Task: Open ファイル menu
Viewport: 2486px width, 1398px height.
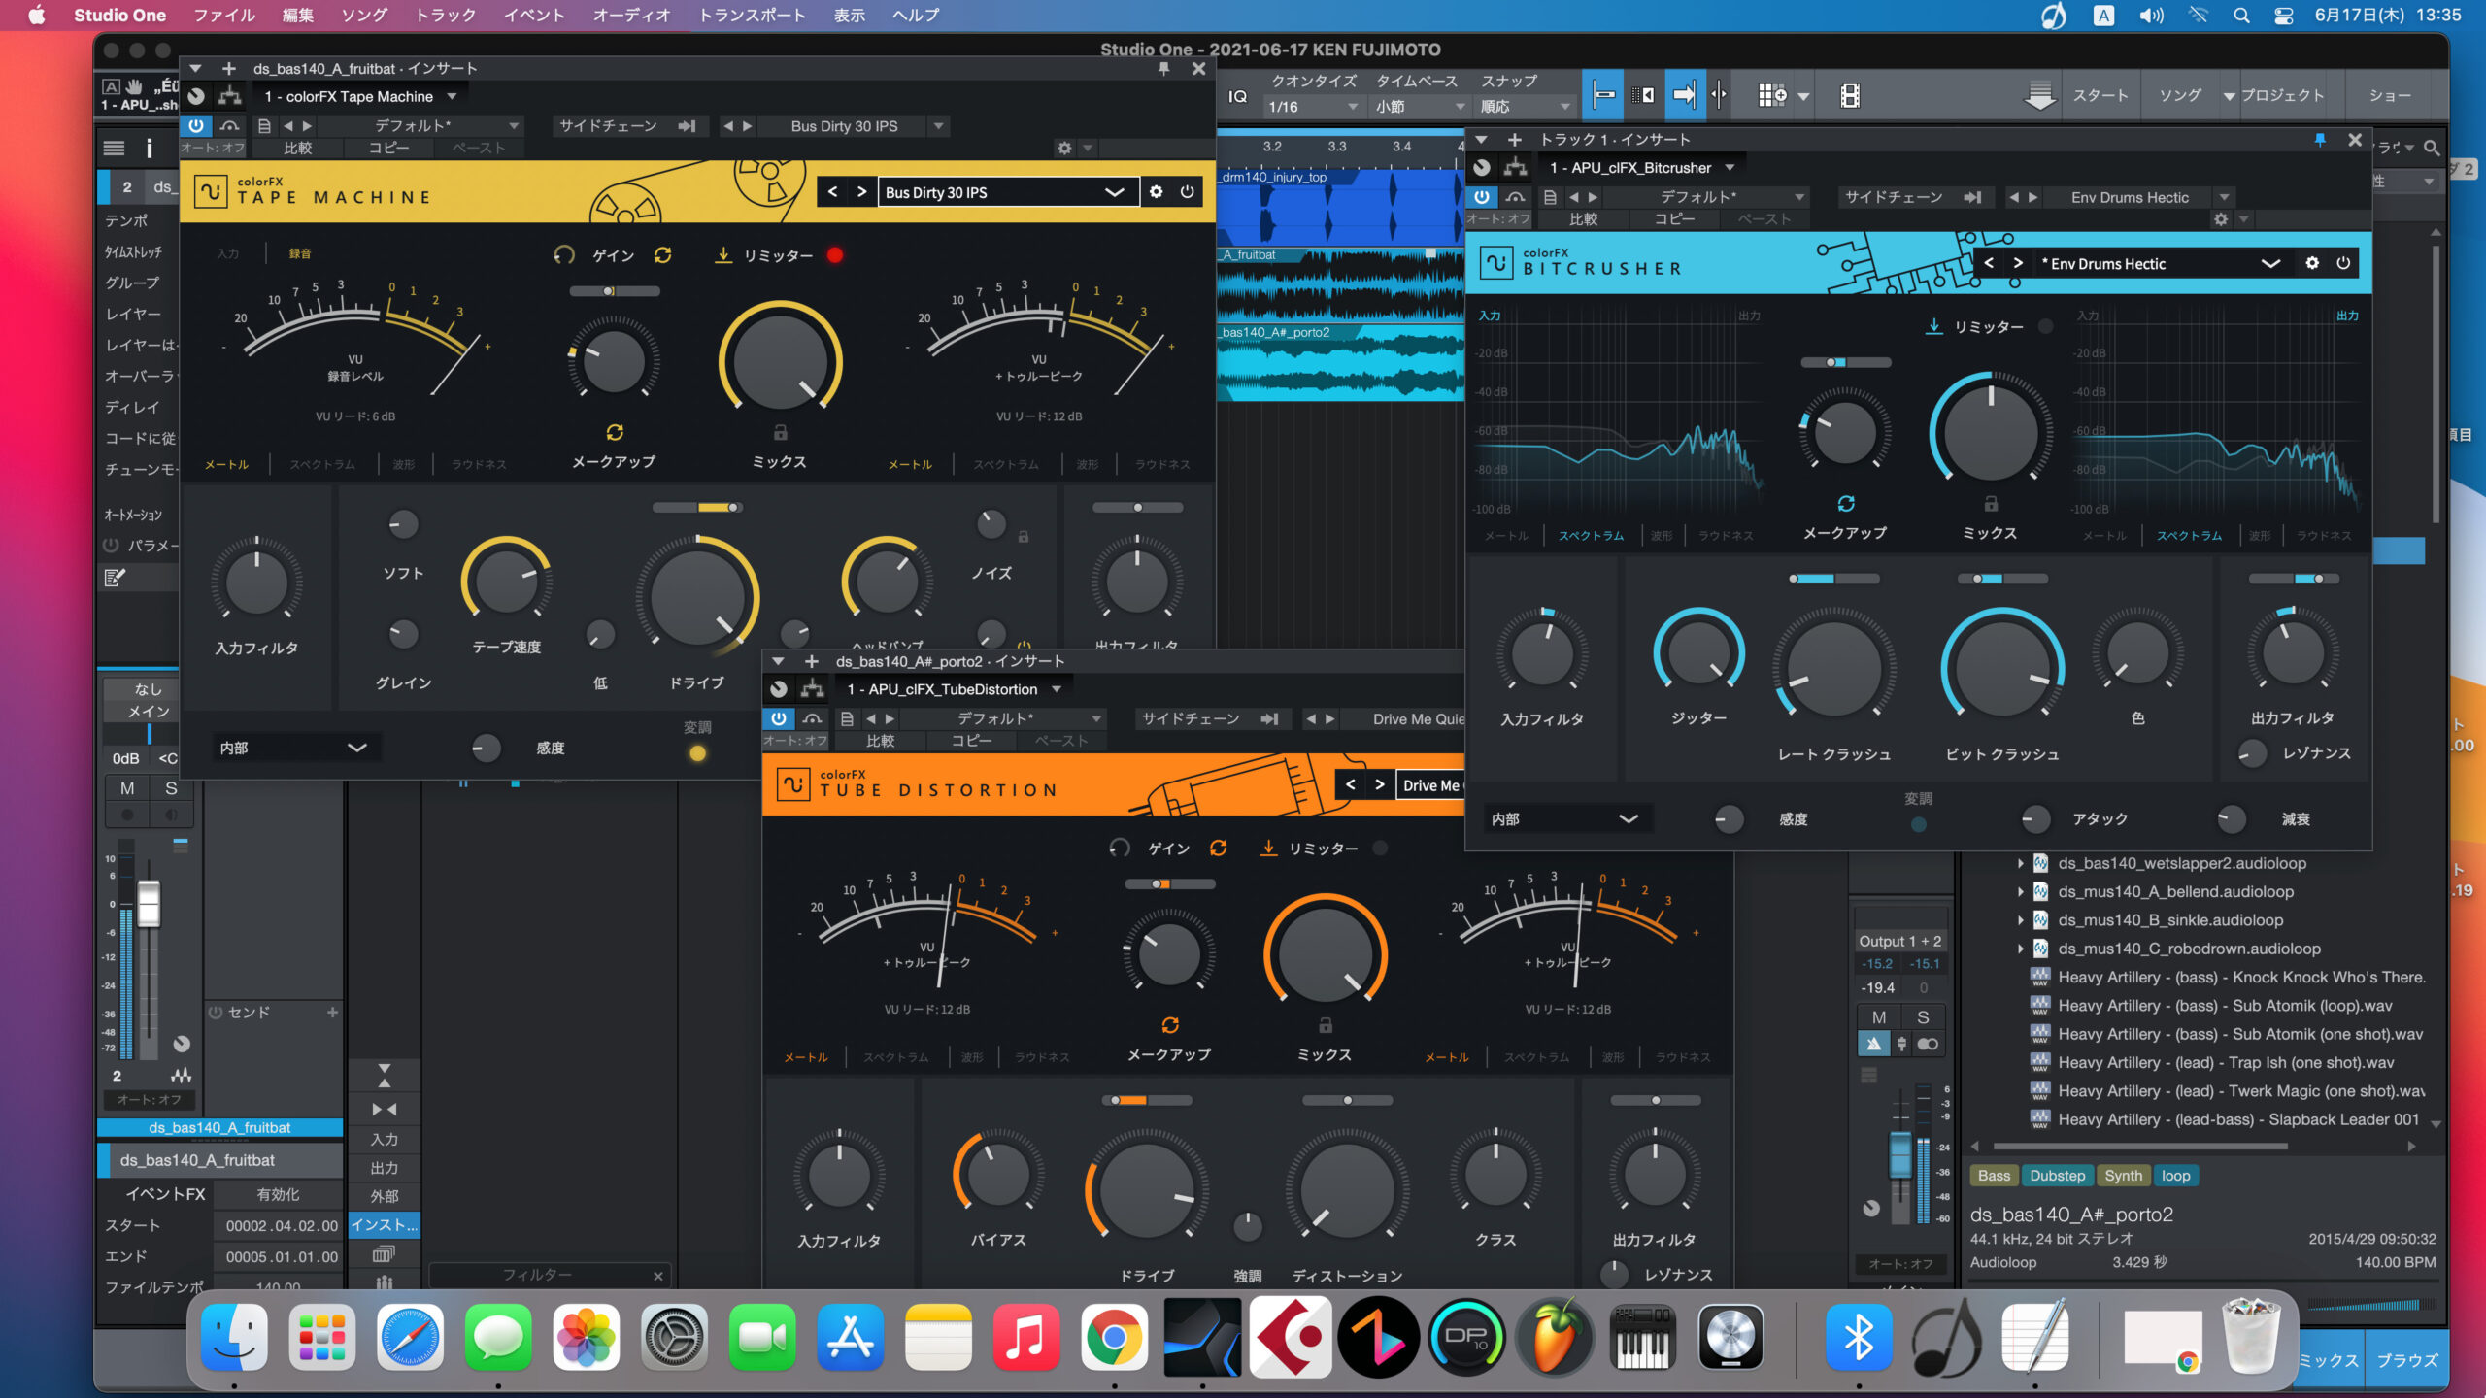Action: [224, 16]
